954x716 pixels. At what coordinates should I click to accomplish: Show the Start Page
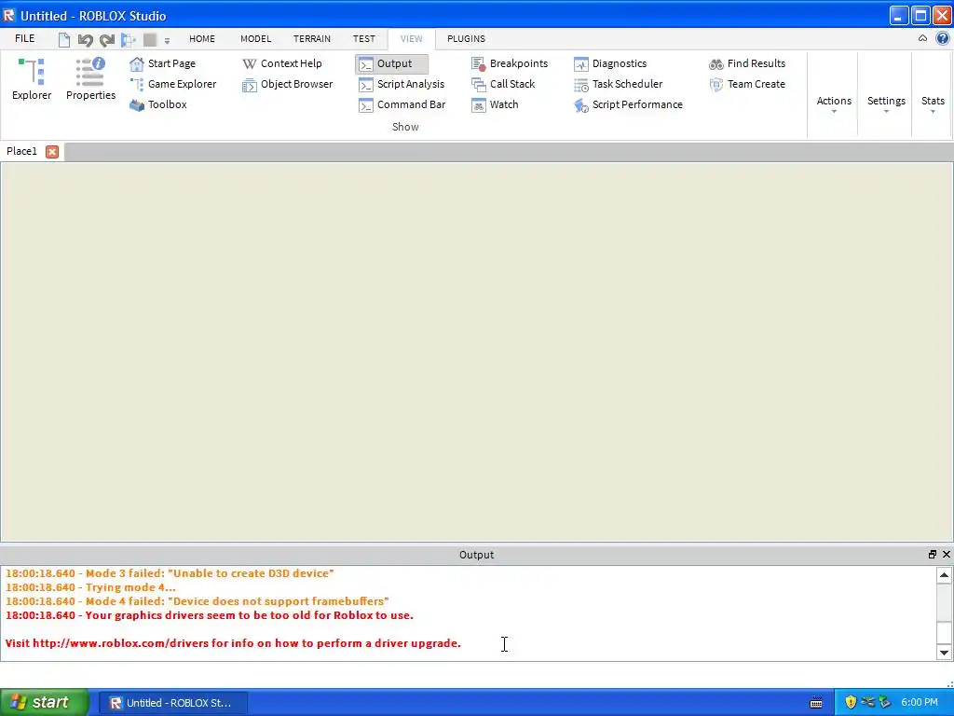(162, 63)
